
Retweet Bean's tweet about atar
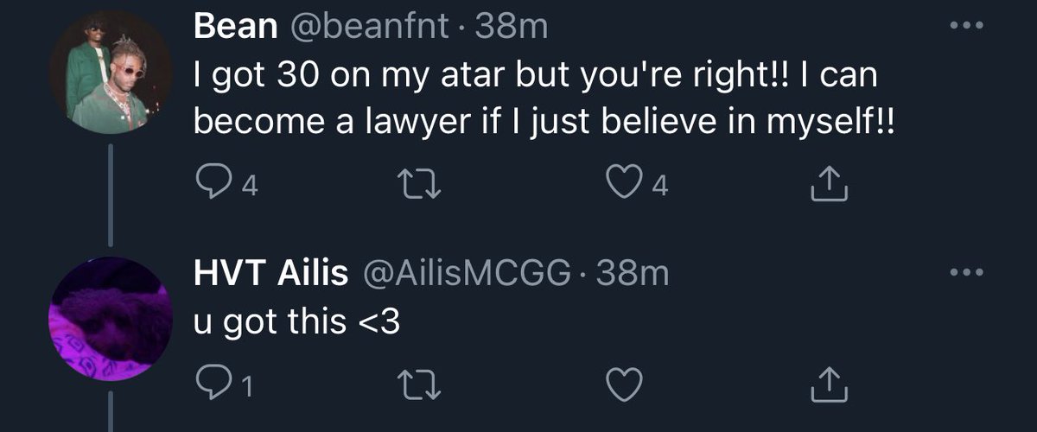coord(422,182)
